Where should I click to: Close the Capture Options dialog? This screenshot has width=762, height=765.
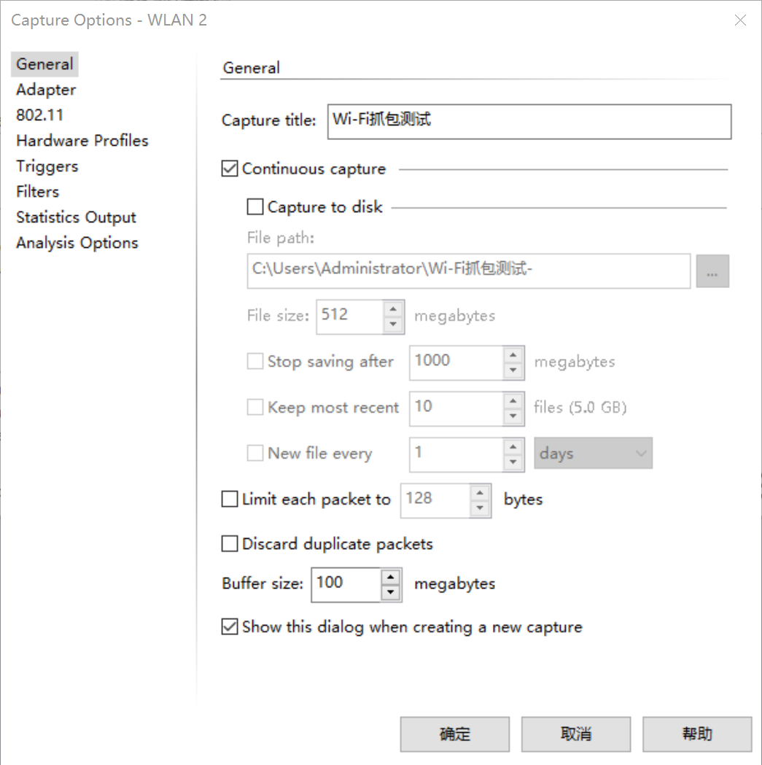741,20
